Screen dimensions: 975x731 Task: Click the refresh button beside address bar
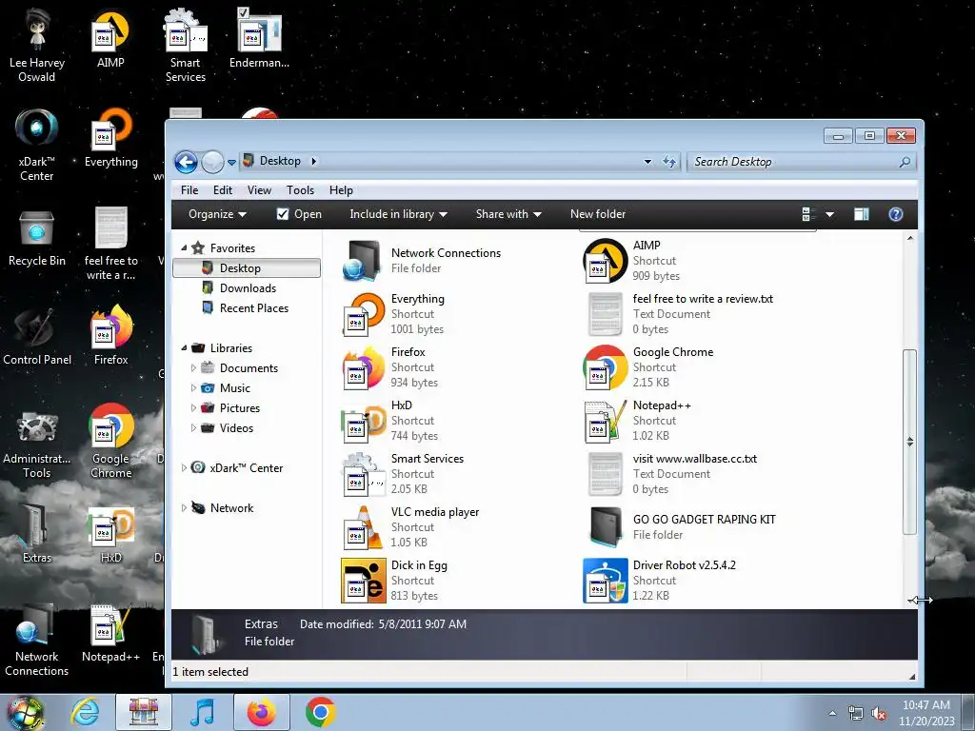pos(669,162)
